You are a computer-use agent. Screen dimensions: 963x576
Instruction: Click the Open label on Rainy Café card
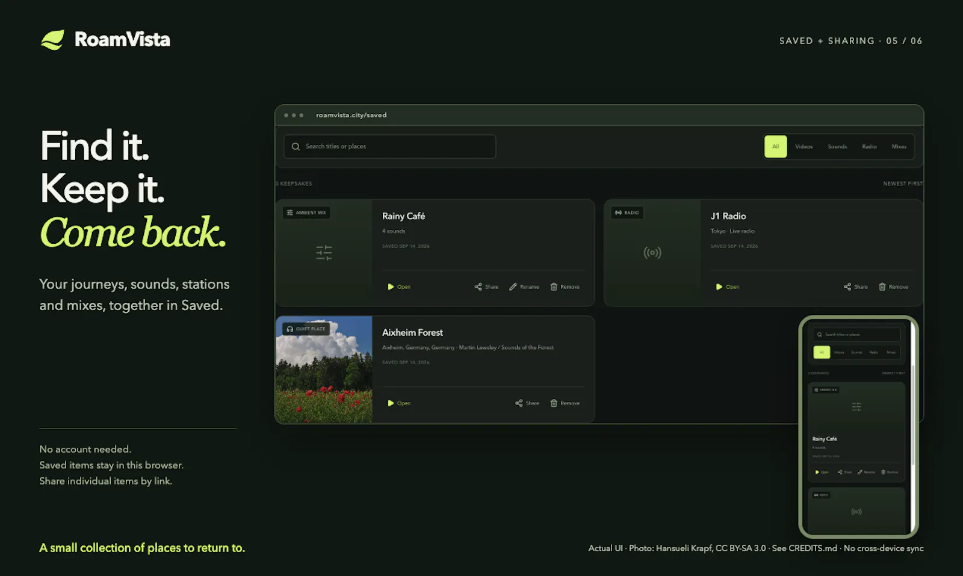(404, 286)
